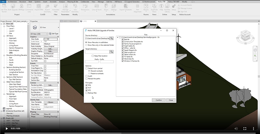
Task: Open the 3D View type selector dropdown
Action: tap(58, 28)
